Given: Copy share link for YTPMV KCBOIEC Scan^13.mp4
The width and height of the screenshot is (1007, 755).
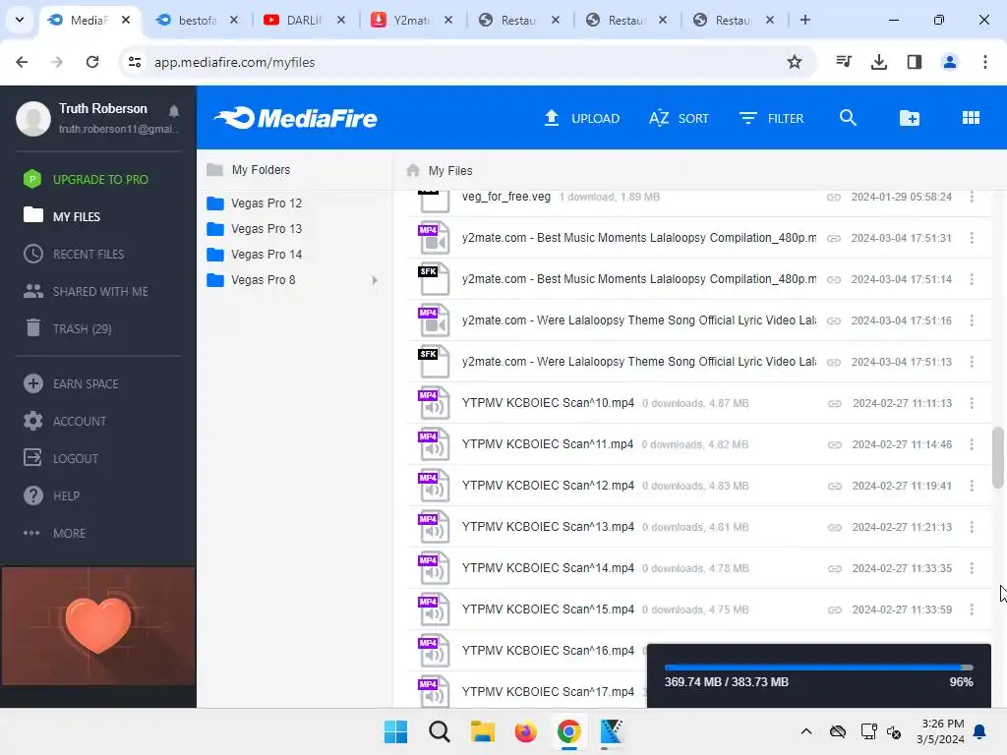Looking at the screenshot, I should pos(834,527).
